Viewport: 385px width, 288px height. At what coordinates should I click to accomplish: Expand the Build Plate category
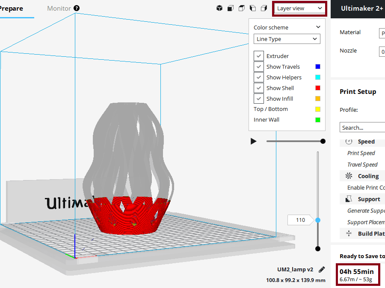point(371,234)
